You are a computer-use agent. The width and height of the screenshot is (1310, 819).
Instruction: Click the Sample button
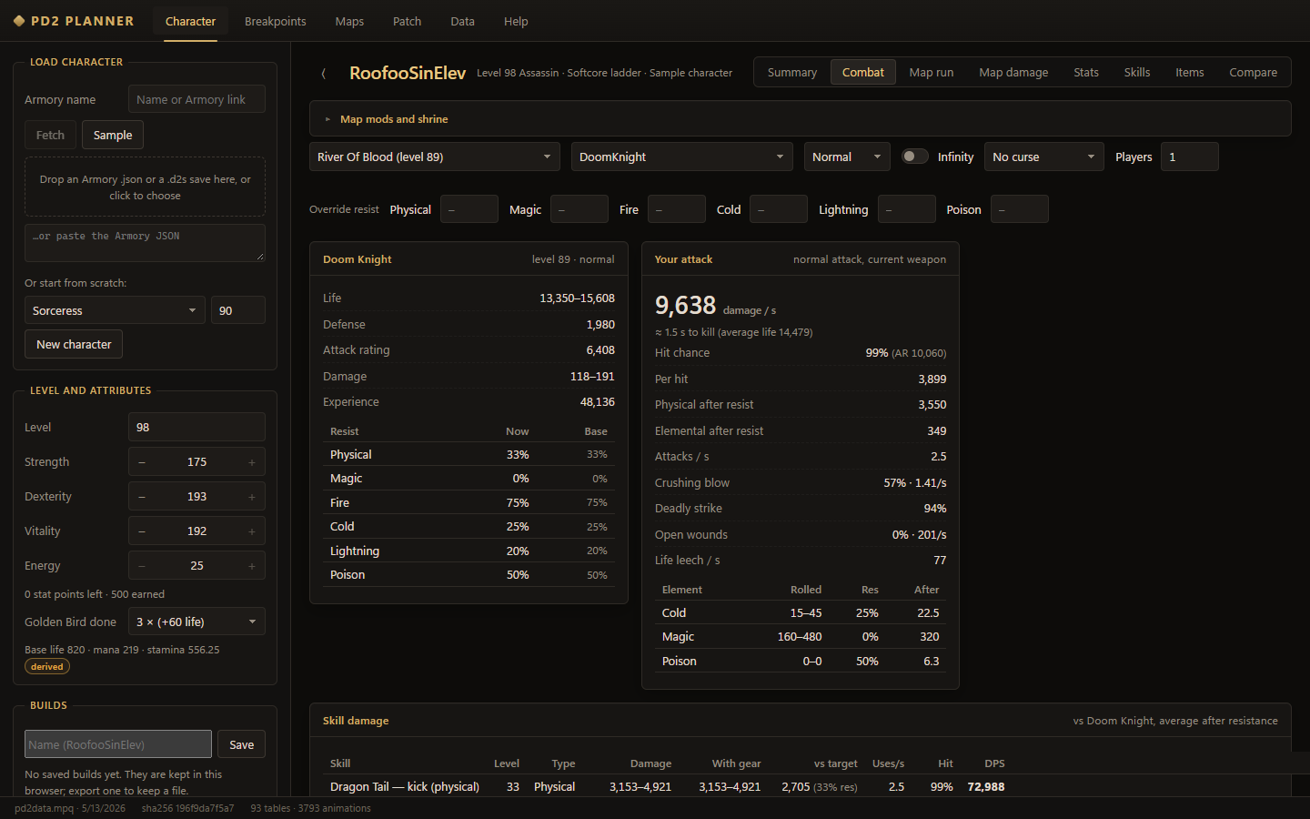click(x=113, y=135)
